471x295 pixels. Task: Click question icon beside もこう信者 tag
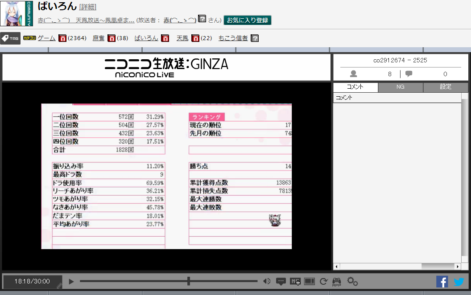(x=255, y=38)
